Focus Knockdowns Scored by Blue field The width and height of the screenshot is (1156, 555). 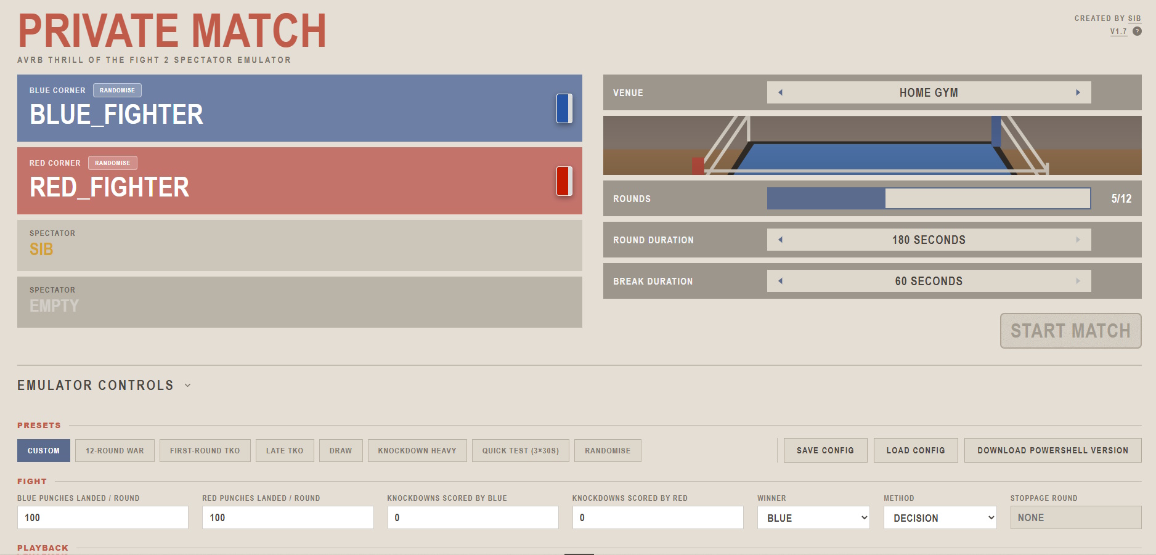[473, 517]
